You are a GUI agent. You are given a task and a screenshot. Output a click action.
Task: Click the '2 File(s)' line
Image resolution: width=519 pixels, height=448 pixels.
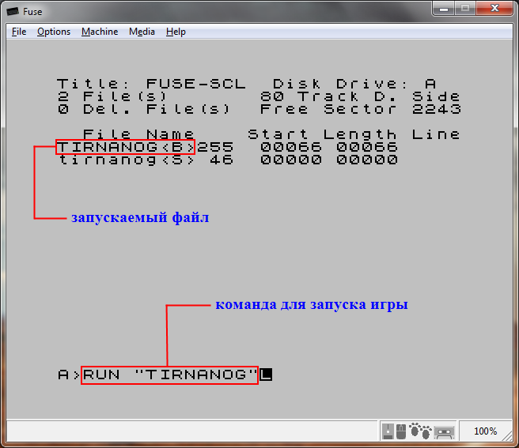pos(112,96)
